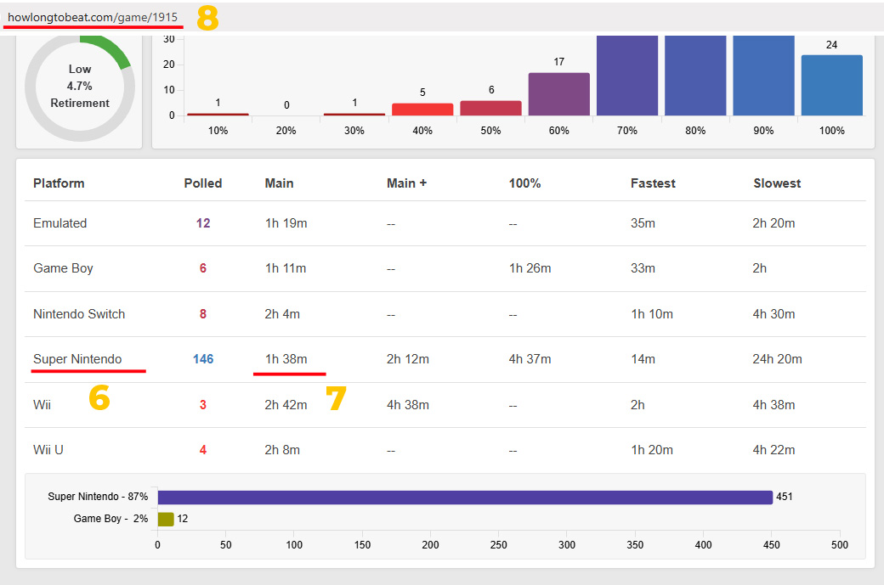
Task: Click the Polled column header
Action: (202, 183)
